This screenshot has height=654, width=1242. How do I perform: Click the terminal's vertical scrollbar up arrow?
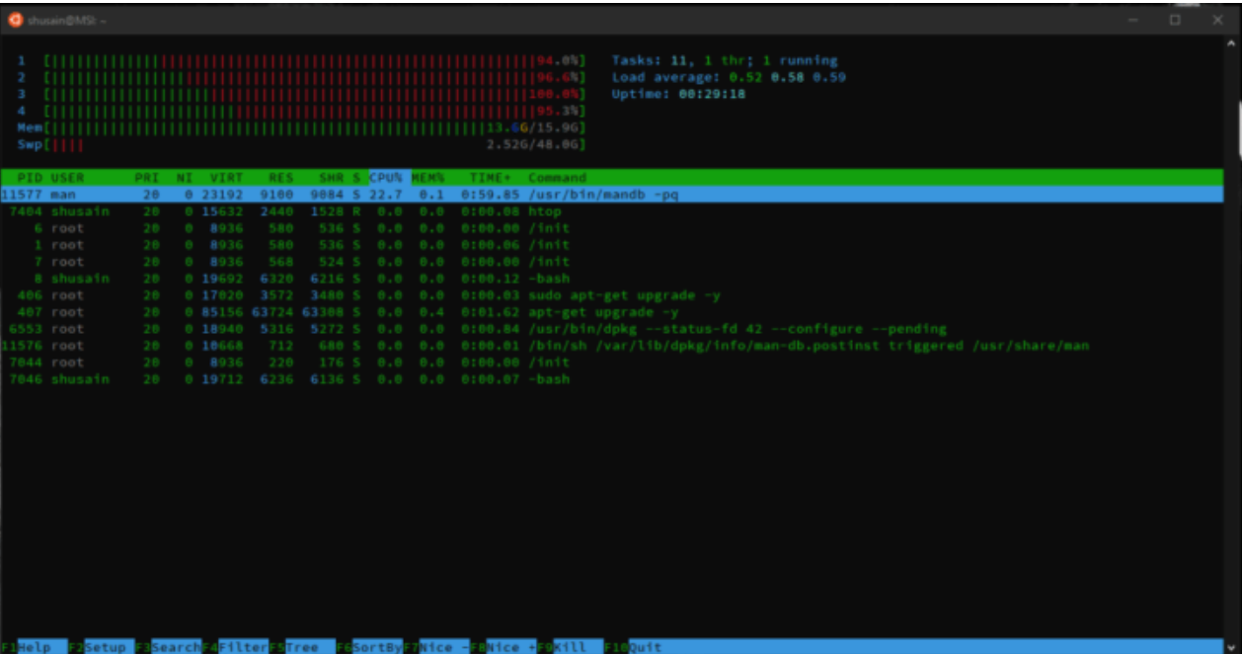(1231, 42)
